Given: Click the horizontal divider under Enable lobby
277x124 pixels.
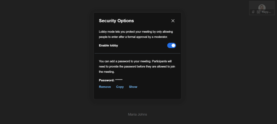Looking at the screenshot, I should [137, 54].
